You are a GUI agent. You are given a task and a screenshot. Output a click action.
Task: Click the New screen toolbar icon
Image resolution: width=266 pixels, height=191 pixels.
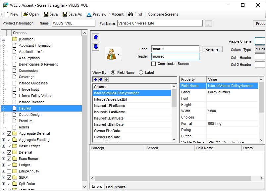[6, 14]
